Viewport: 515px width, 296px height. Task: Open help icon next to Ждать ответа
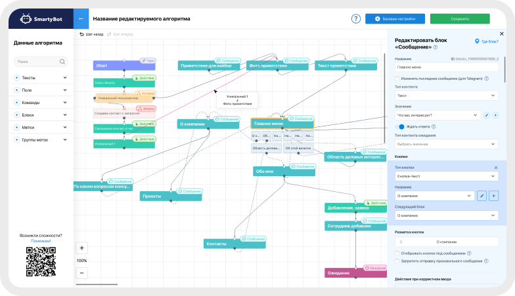[x=434, y=127]
